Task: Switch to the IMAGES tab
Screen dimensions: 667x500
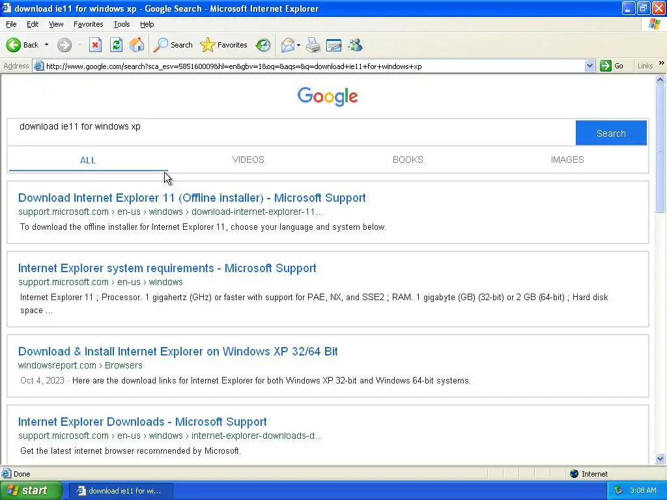Action: coord(567,160)
